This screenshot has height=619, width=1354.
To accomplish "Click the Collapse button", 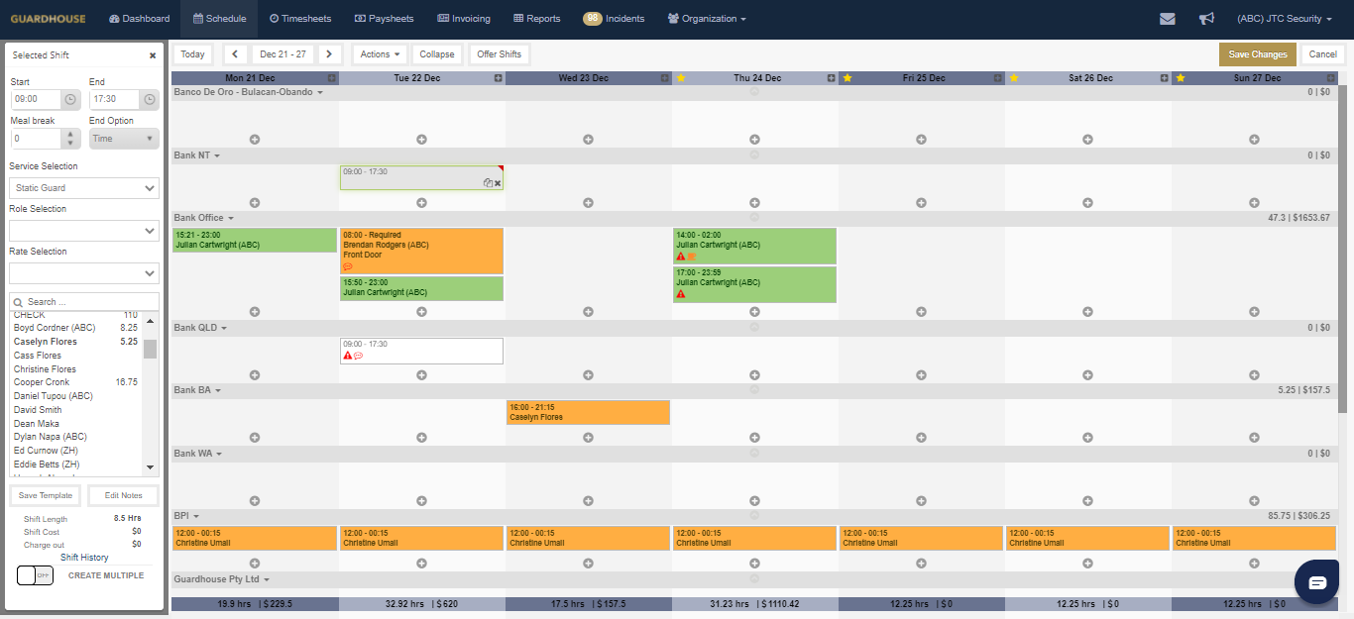I will pyautogui.click(x=437, y=54).
